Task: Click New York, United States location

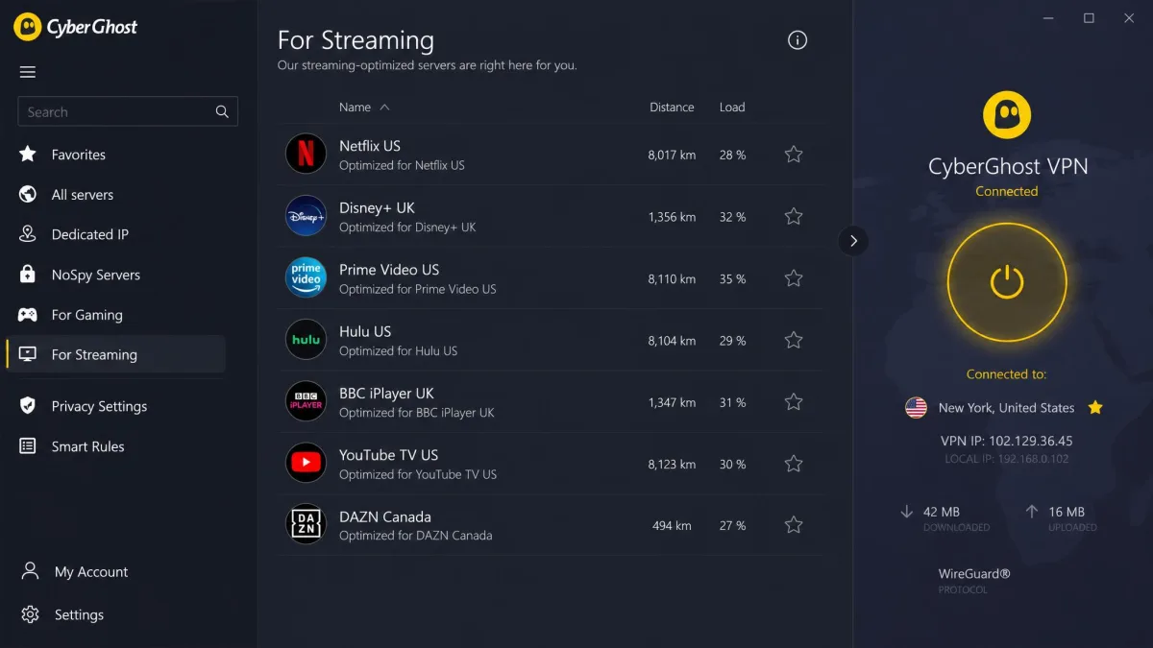Action: pos(1006,408)
